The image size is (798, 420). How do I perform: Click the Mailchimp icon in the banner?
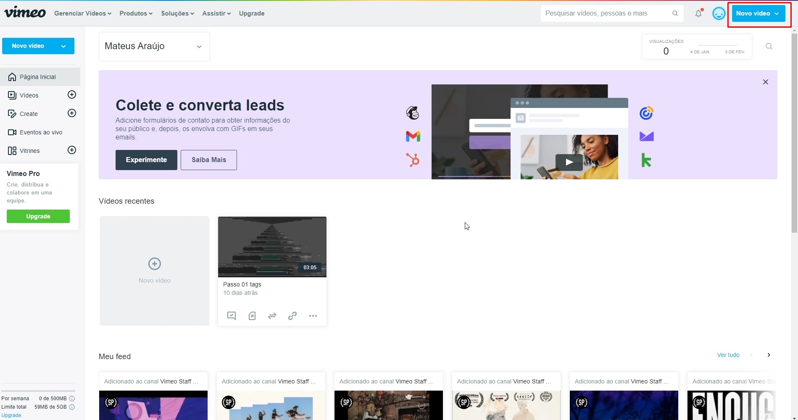click(x=413, y=113)
